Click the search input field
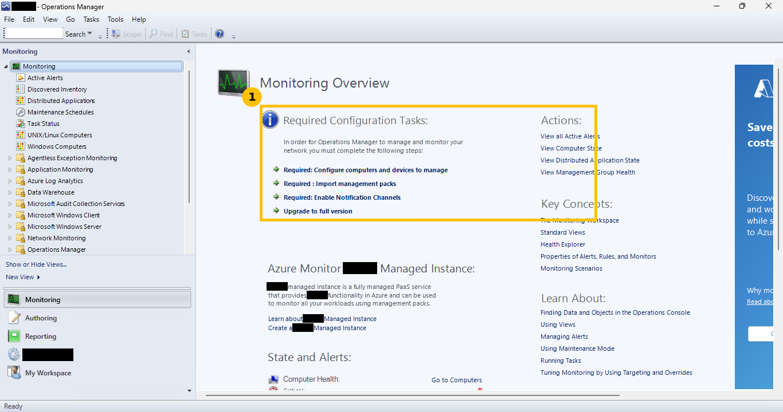 click(x=33, y=34)
